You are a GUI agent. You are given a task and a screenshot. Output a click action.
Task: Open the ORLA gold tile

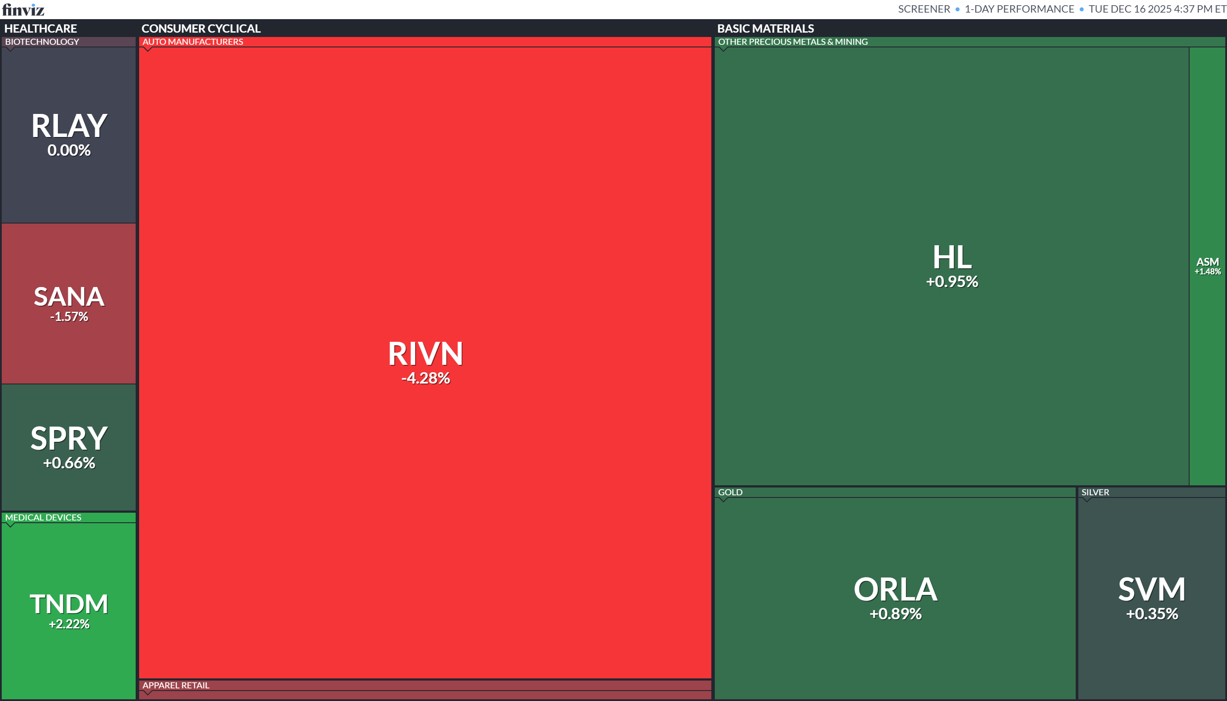pos(895,598)
